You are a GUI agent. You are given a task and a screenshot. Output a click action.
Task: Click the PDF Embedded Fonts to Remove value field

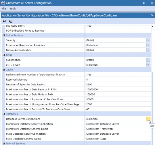[118, 31]
